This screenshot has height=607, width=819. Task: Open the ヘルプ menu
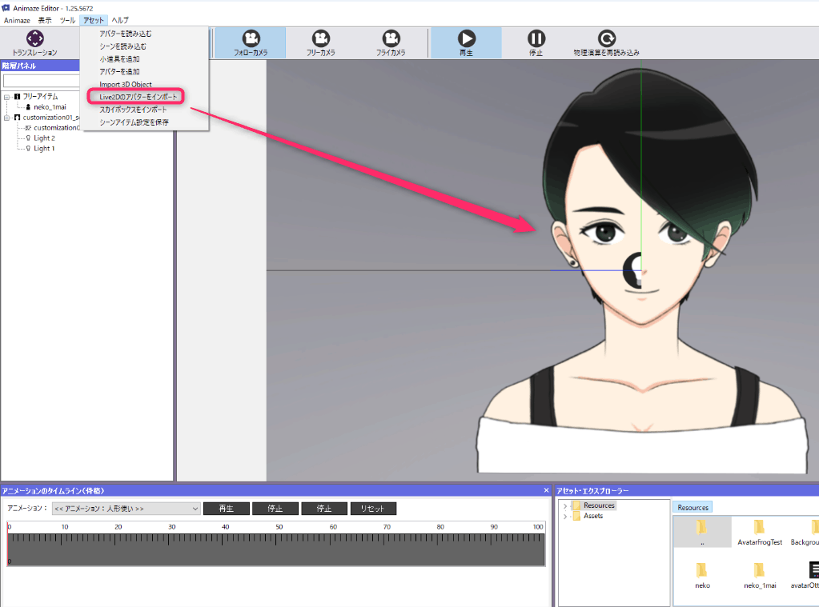point(119,19)
